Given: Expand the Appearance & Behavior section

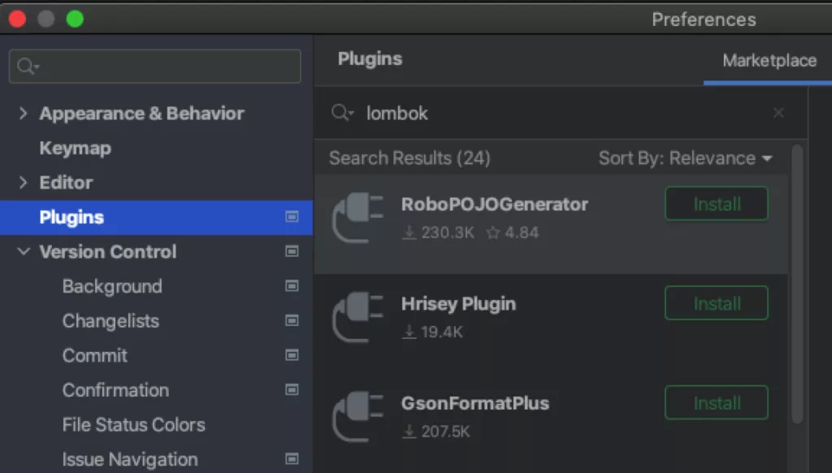Looking at the screenshot, I should [23, 113].
